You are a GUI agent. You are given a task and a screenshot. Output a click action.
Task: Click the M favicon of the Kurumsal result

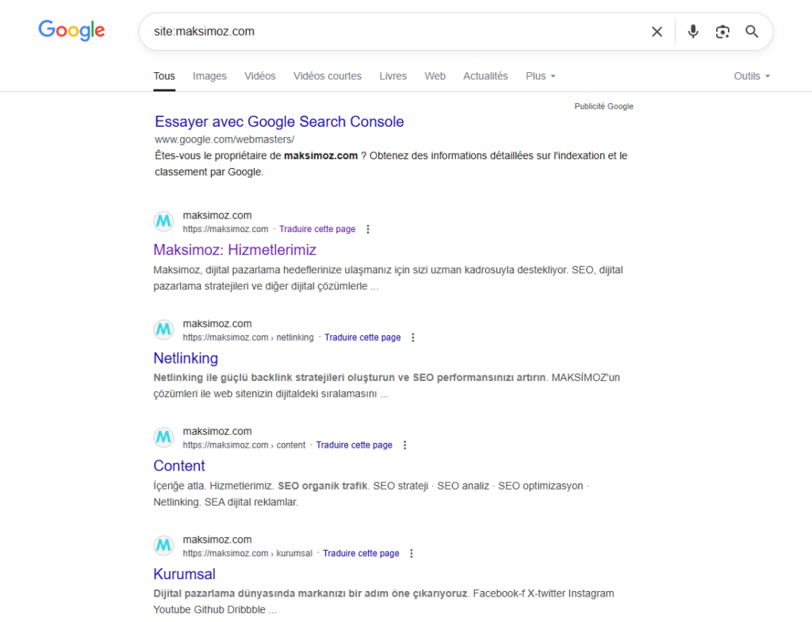coord(163,545)
